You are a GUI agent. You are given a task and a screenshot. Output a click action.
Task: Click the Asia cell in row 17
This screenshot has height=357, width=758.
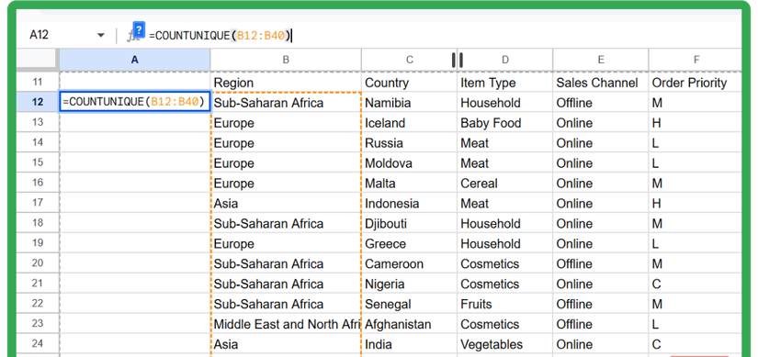(286, 204)
